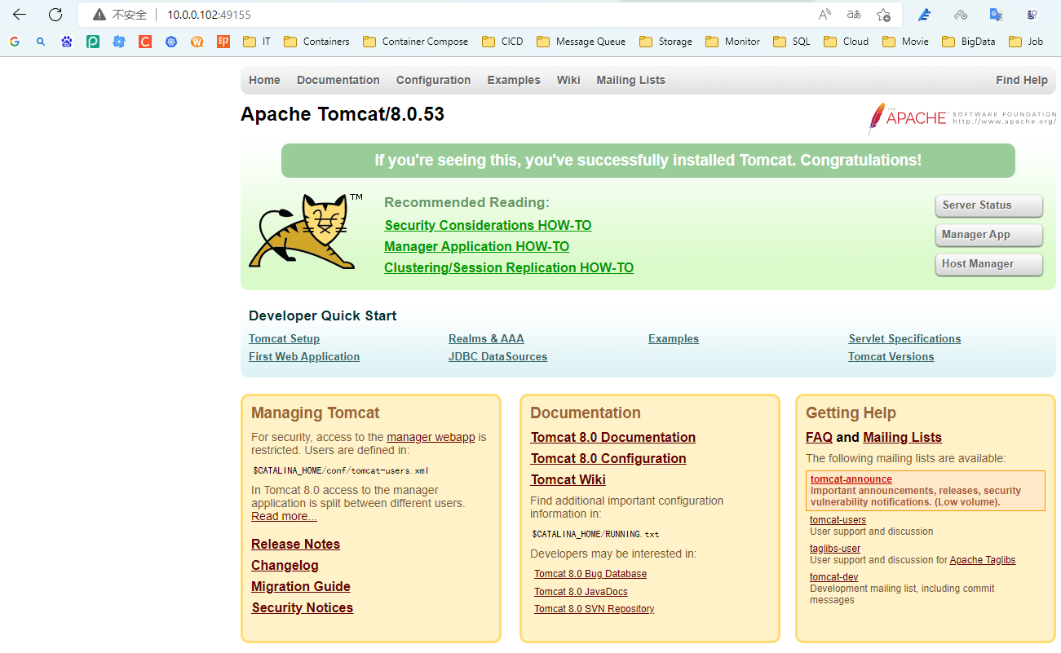Open the Tomcat 8.0 Bug Database link

[x=590, y=574]
